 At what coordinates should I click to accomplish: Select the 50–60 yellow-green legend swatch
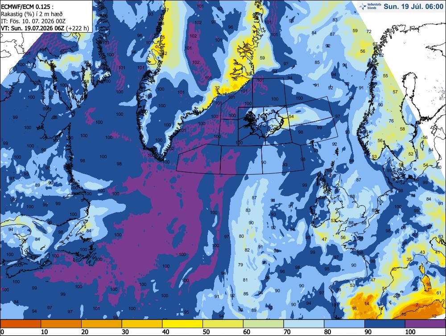click(x=223, y=324)
